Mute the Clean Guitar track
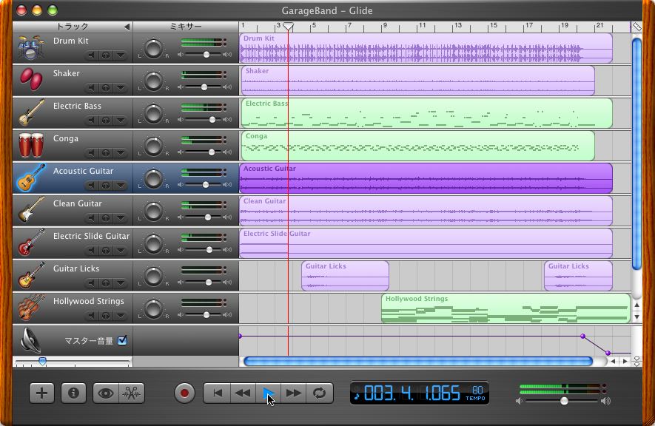The height and width of the screenshot is (426, 655). (92, 217)
